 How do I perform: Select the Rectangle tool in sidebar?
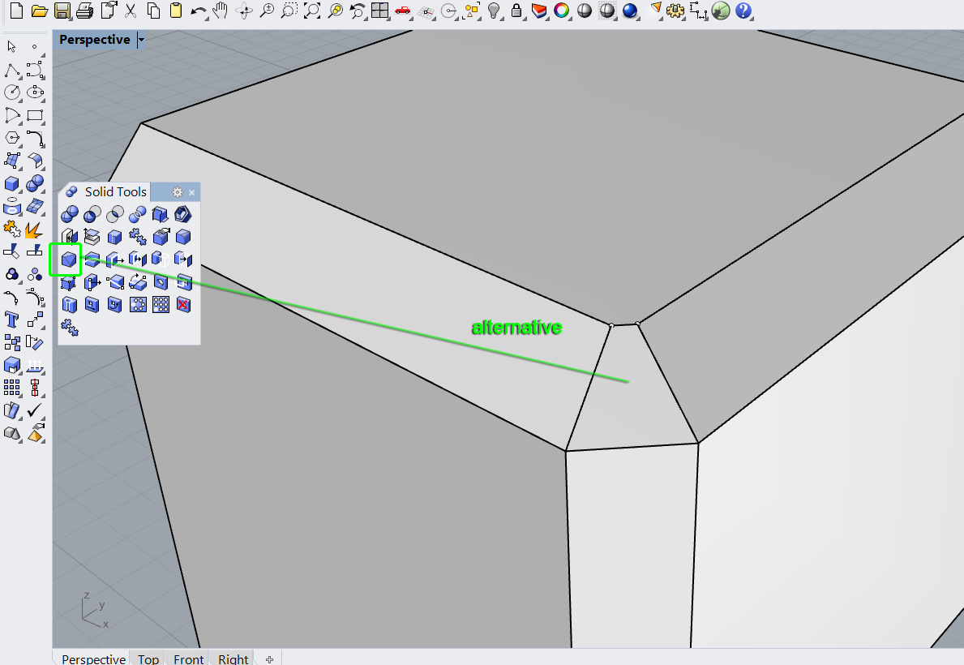35,115
